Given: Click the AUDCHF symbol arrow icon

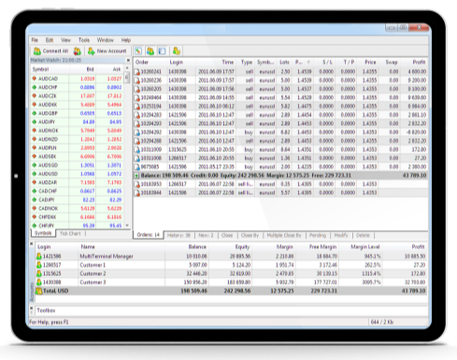Looking at the screenshot, I should tap(35, 88).
